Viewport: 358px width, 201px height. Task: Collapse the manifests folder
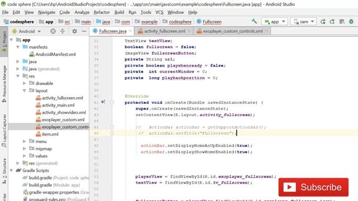pyautogui.click(x=18, y=47)
